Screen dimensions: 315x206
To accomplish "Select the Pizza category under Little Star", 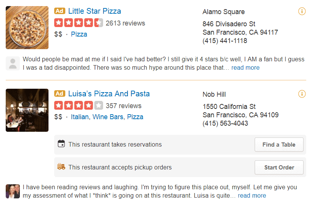I will [x=79, y=34].
